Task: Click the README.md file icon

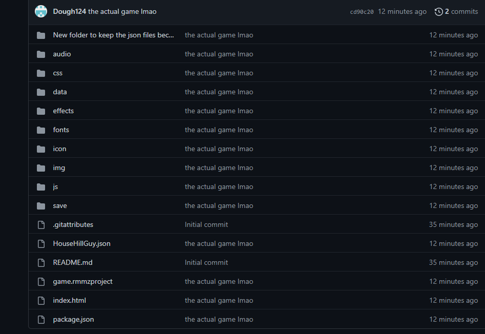Action: click(x=41, y=263)
